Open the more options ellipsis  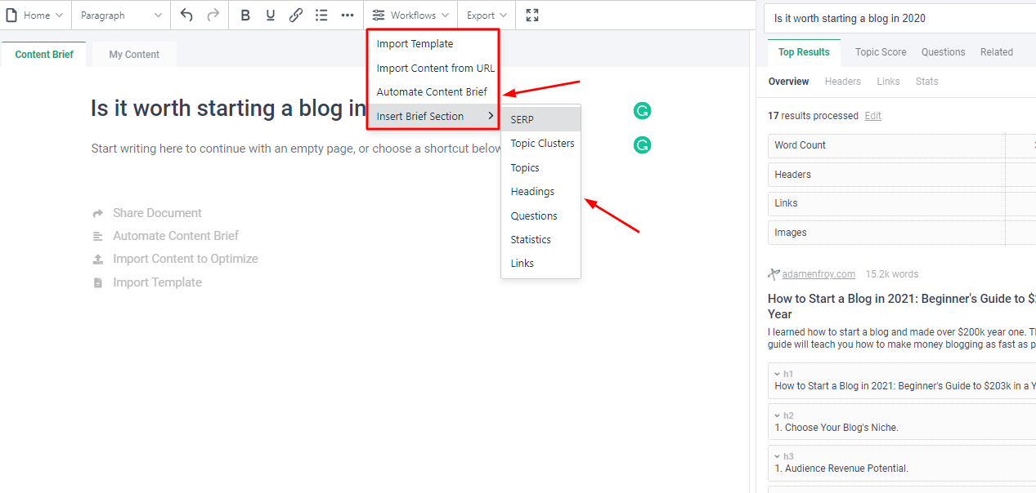click(348, 15)
